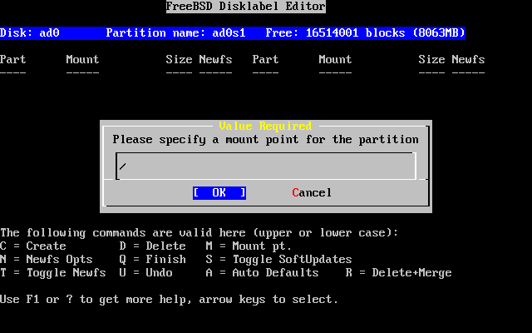Image resolution: width=532 pixels, height=333 pixels.
Task: Toggle Newfs via the T command
Action: 53,273
